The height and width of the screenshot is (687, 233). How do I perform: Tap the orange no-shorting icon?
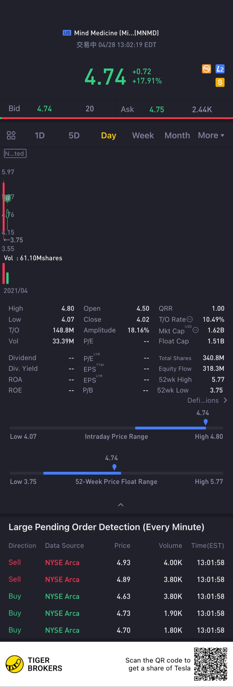click(207, 69)
